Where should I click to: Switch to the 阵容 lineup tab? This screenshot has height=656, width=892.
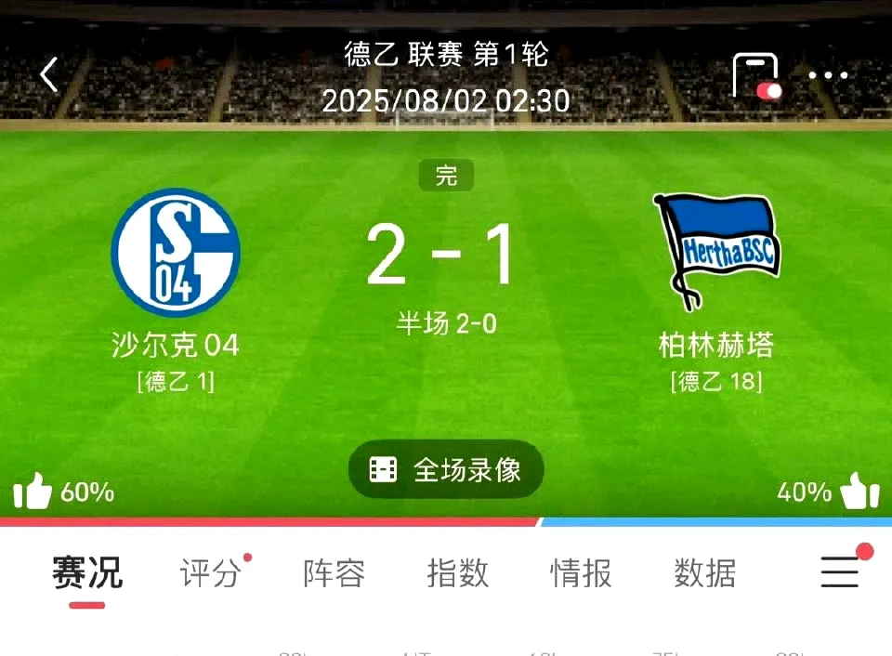click(334, 572)
